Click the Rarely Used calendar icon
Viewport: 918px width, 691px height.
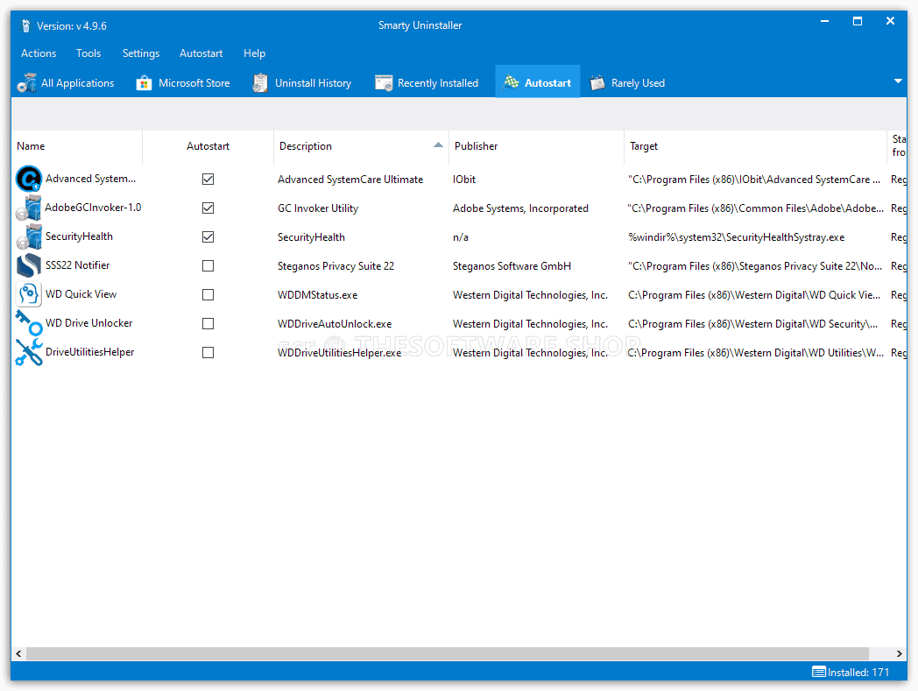pyautogui.click(x=597, y=82)
